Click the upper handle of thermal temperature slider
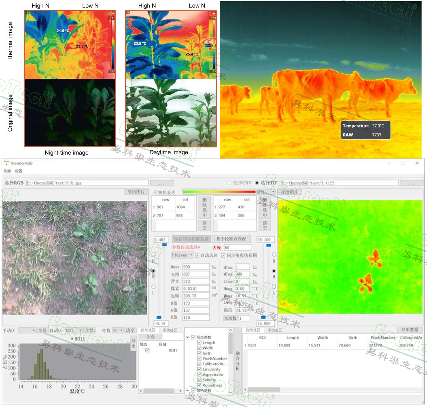Screen dimensions: 427x407 268,245
